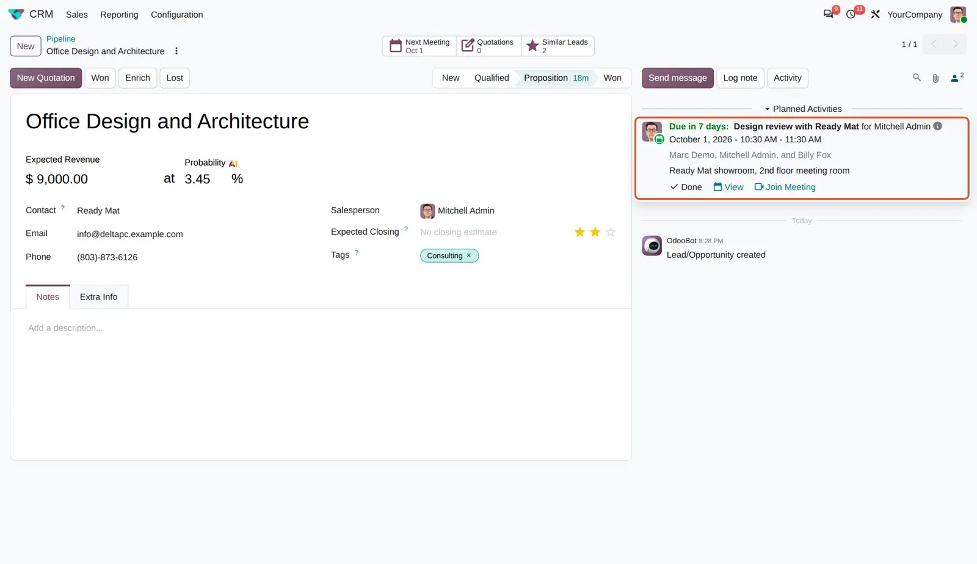Open the Sales menu
This screenshot has height=564, width=977.
[x=77, y=15]
